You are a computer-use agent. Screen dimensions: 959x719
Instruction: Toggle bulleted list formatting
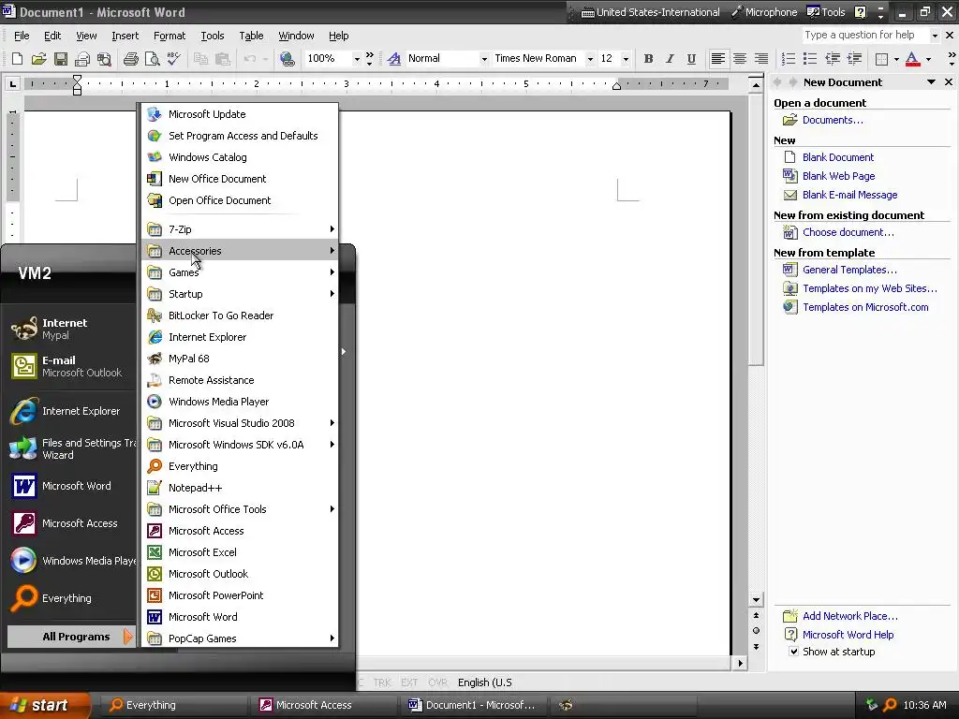[x=810, y=59]
